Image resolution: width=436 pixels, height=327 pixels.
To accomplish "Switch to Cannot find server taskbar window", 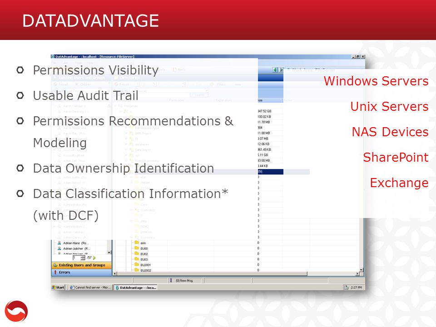I will click(x=90, y=287).
